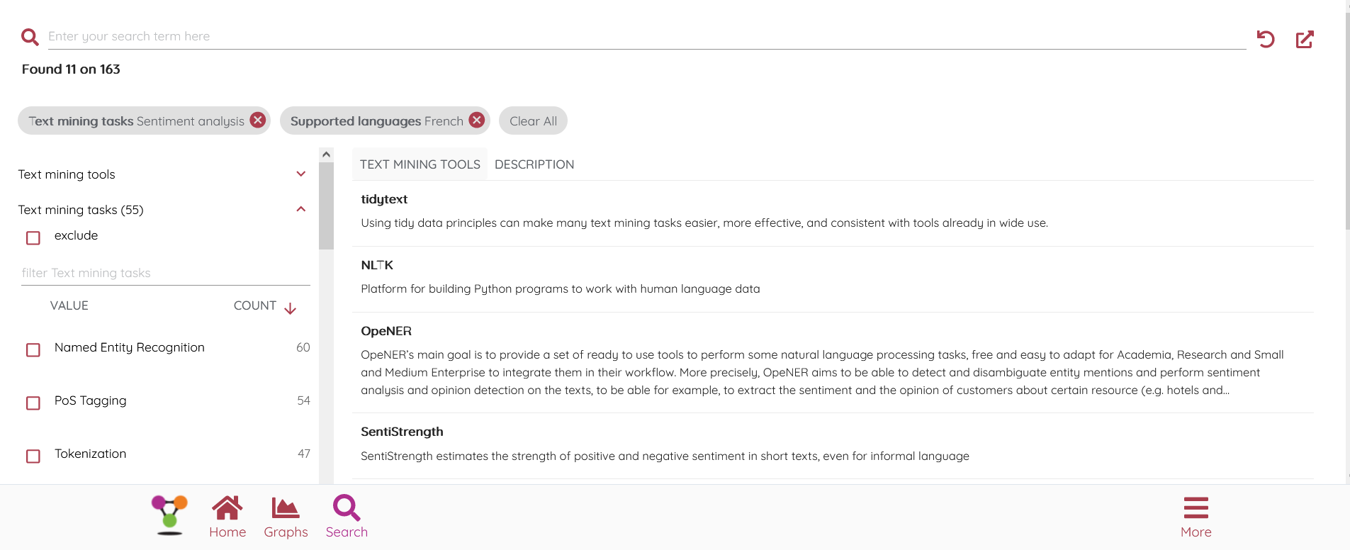Open the More hamburger menu
Viewport: 1350px width, 550px height.
[1196, 517]
